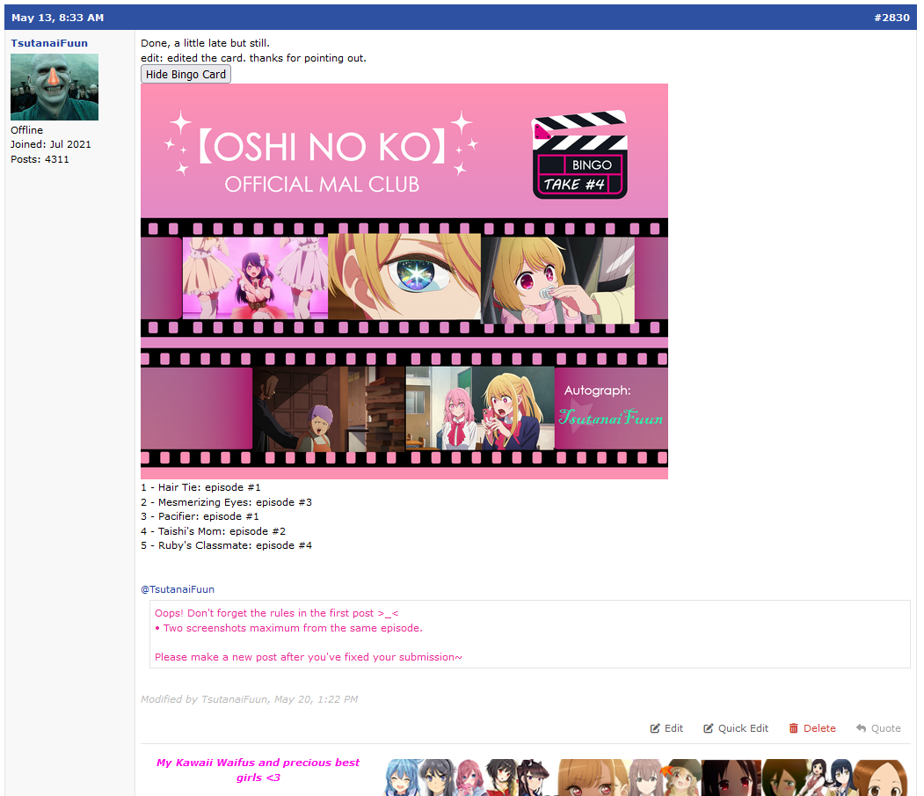
Task: Click 'My Kawaii Waifus and precious best girls' text
Action: coord(258,770)
